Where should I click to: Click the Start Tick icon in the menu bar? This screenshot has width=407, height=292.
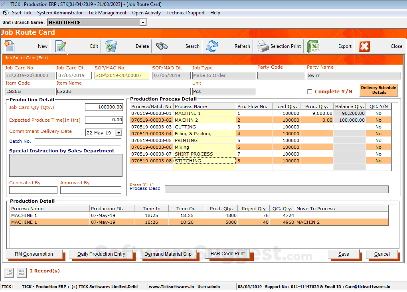pyautogui.click(x=6, y=12)
